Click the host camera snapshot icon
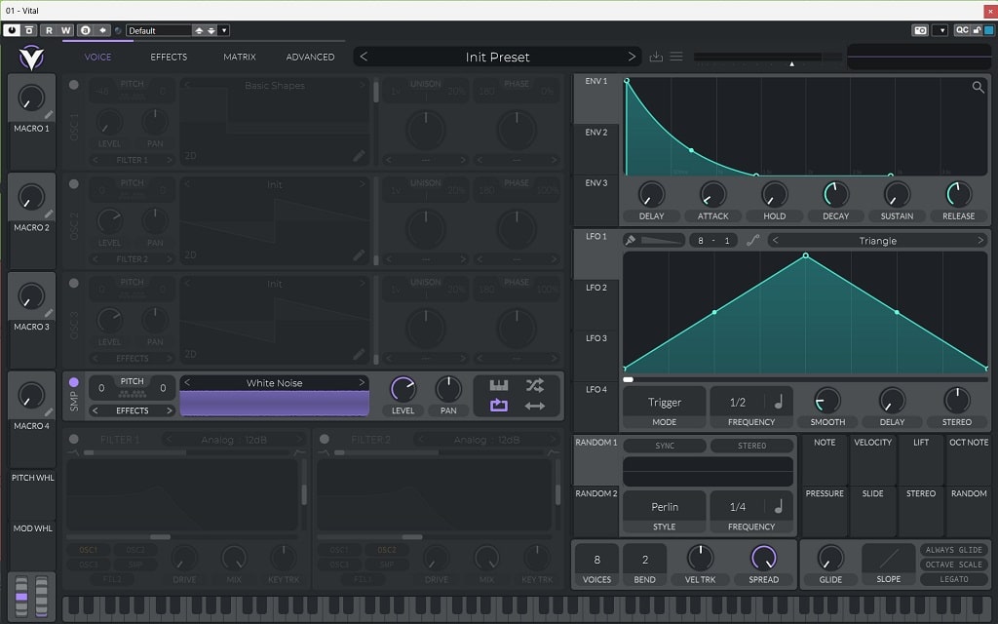This screenshot has width=998, height=624. 920,30
